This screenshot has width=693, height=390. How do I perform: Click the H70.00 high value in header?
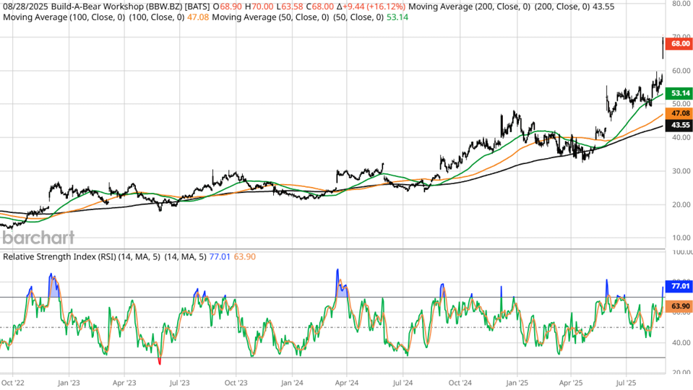(x=259, y=7)
